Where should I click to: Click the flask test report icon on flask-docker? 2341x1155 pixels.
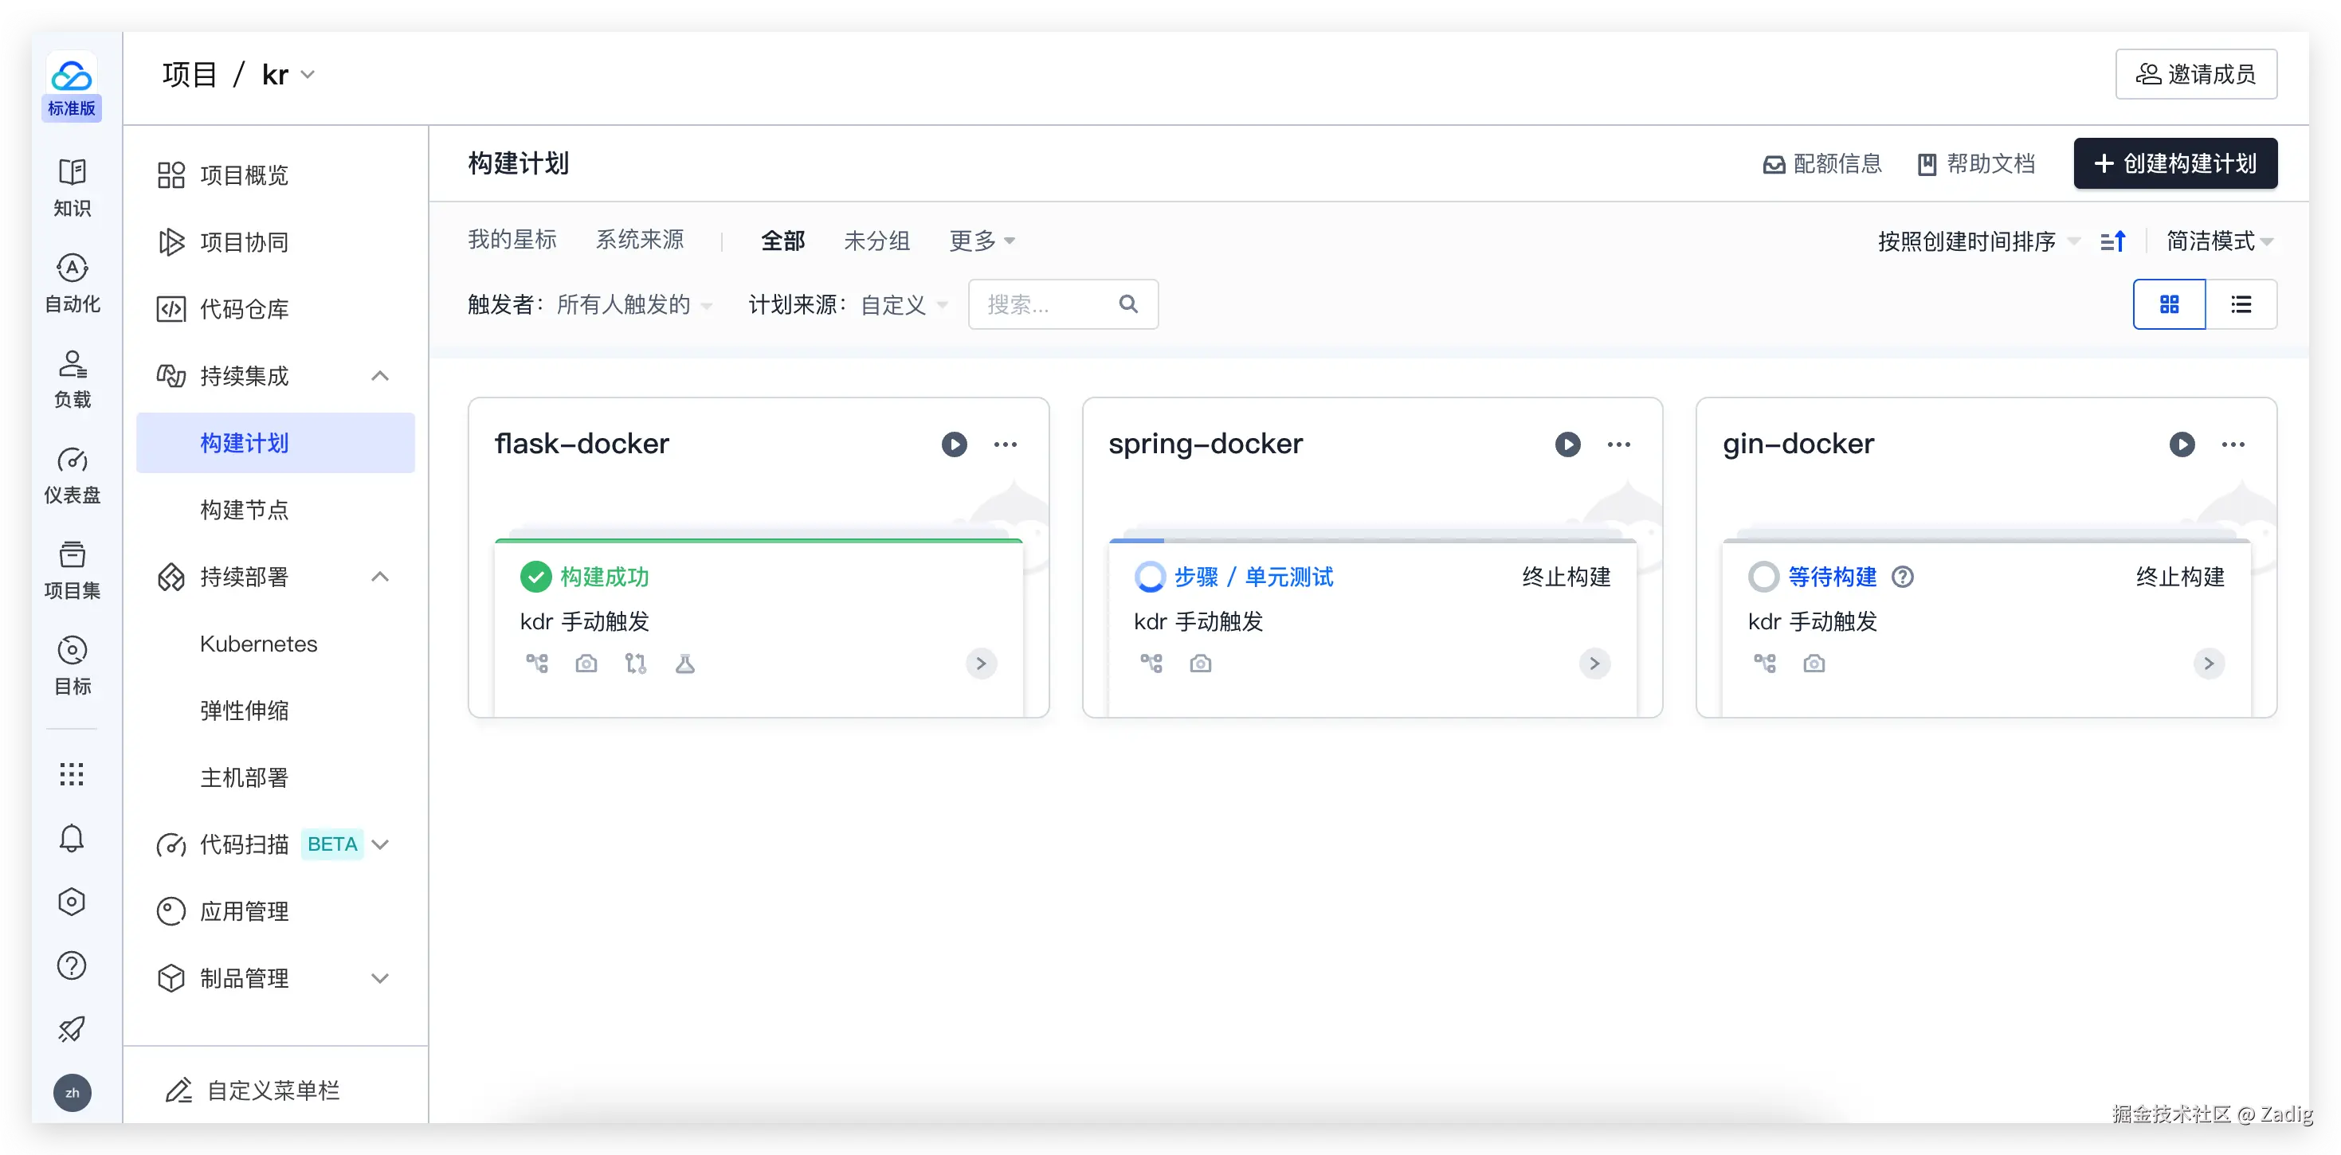[685, 664]
